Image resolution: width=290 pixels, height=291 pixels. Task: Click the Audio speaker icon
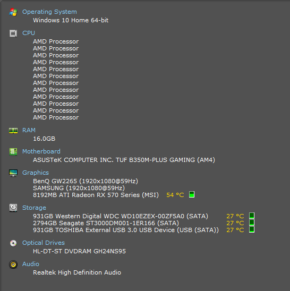(x=13, y=264)
